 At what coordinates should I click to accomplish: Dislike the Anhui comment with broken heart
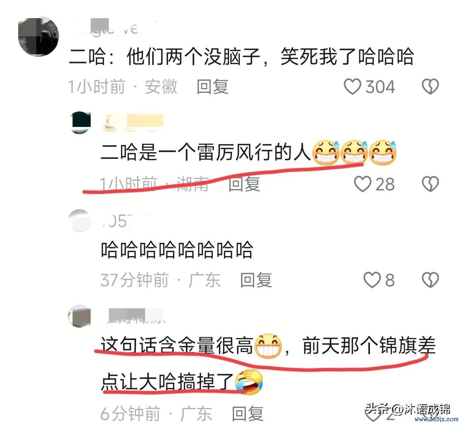click(x=430, y=87)
